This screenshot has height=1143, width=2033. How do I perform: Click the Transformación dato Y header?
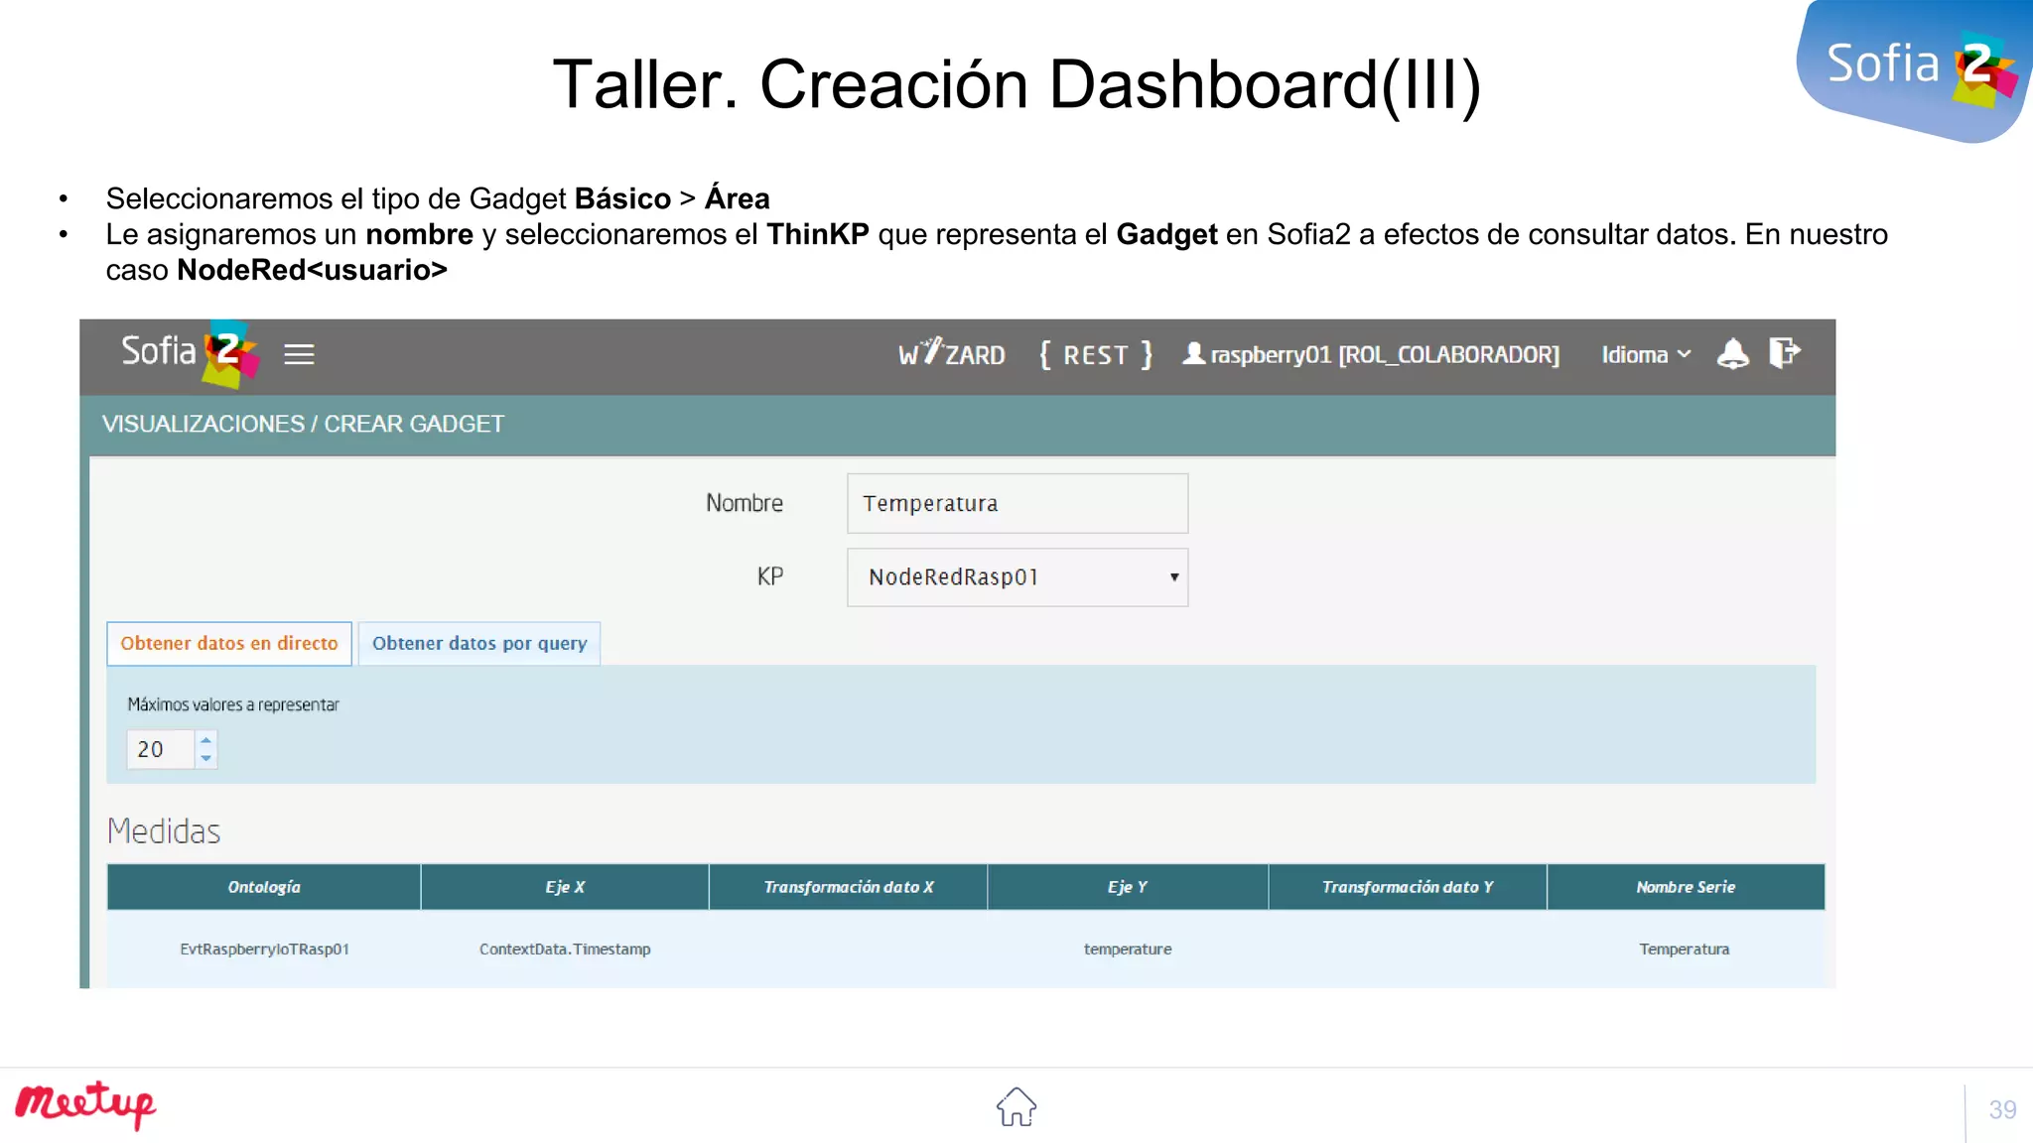coord(1408,887)
